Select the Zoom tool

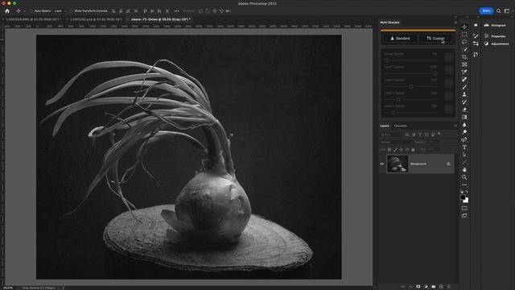point(464,177)
